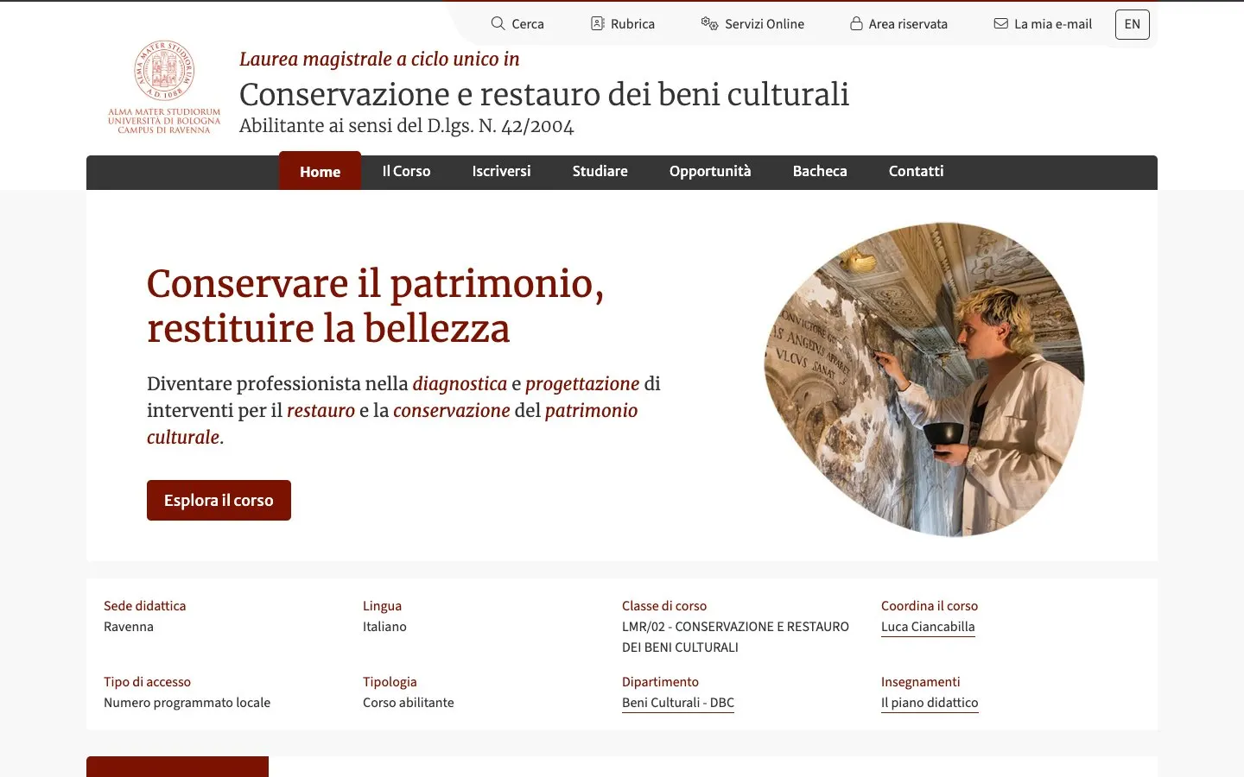Click the Ravenna value text

coord(129,627)
